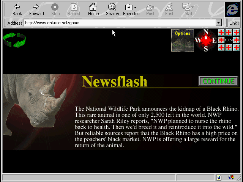Viewport: 243px width, 182px height.
Task: Open Search from the browser toolbar
Action: point(112,10)
